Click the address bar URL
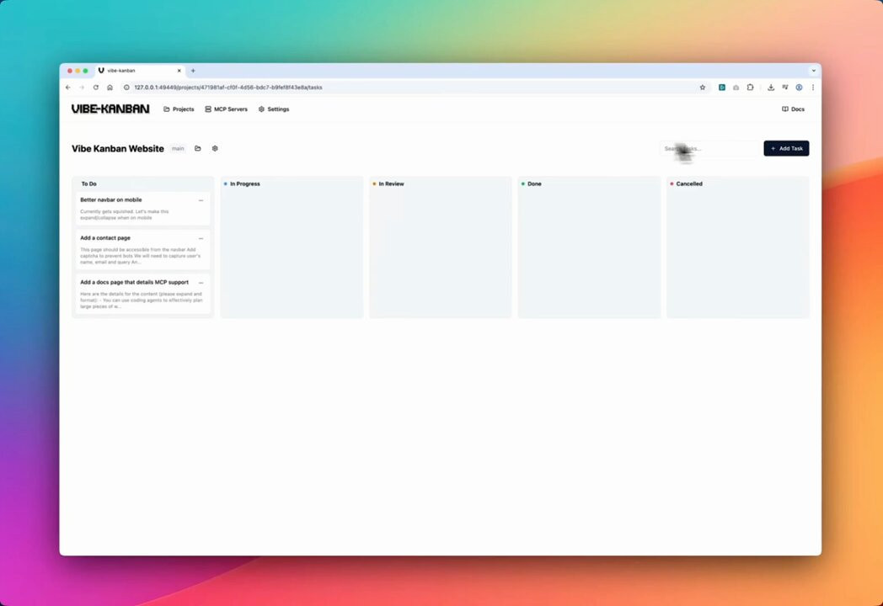The height and width of the screenshot is (606, 883). 228,88
